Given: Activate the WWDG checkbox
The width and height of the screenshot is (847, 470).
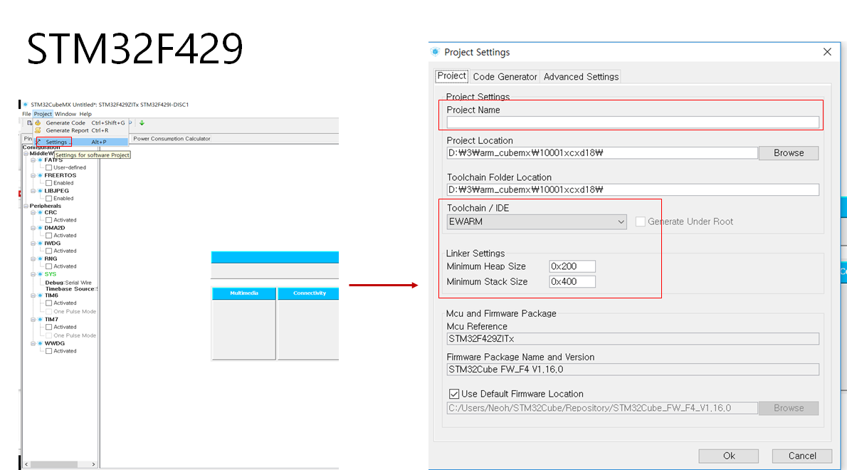Looking at the screenshot, I should (48, 351).
